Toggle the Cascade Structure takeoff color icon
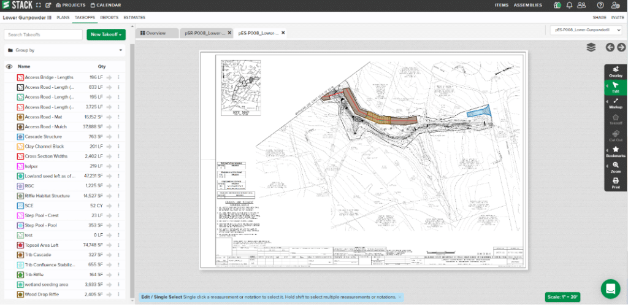 pyautogui.click(x=20, y=137)
